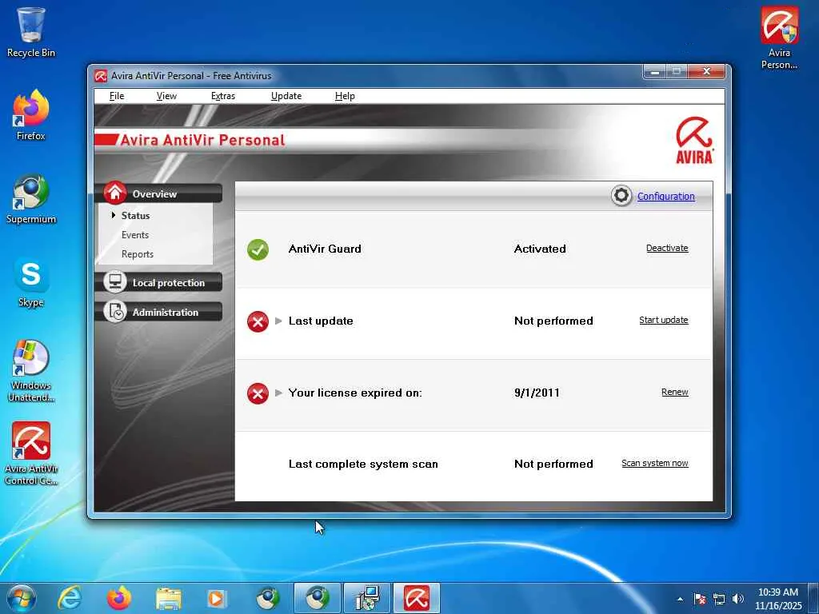This screenshot has width=819, height=614.
Task: Click the Avira icon in the window title bar
Action: pos(101,76)
